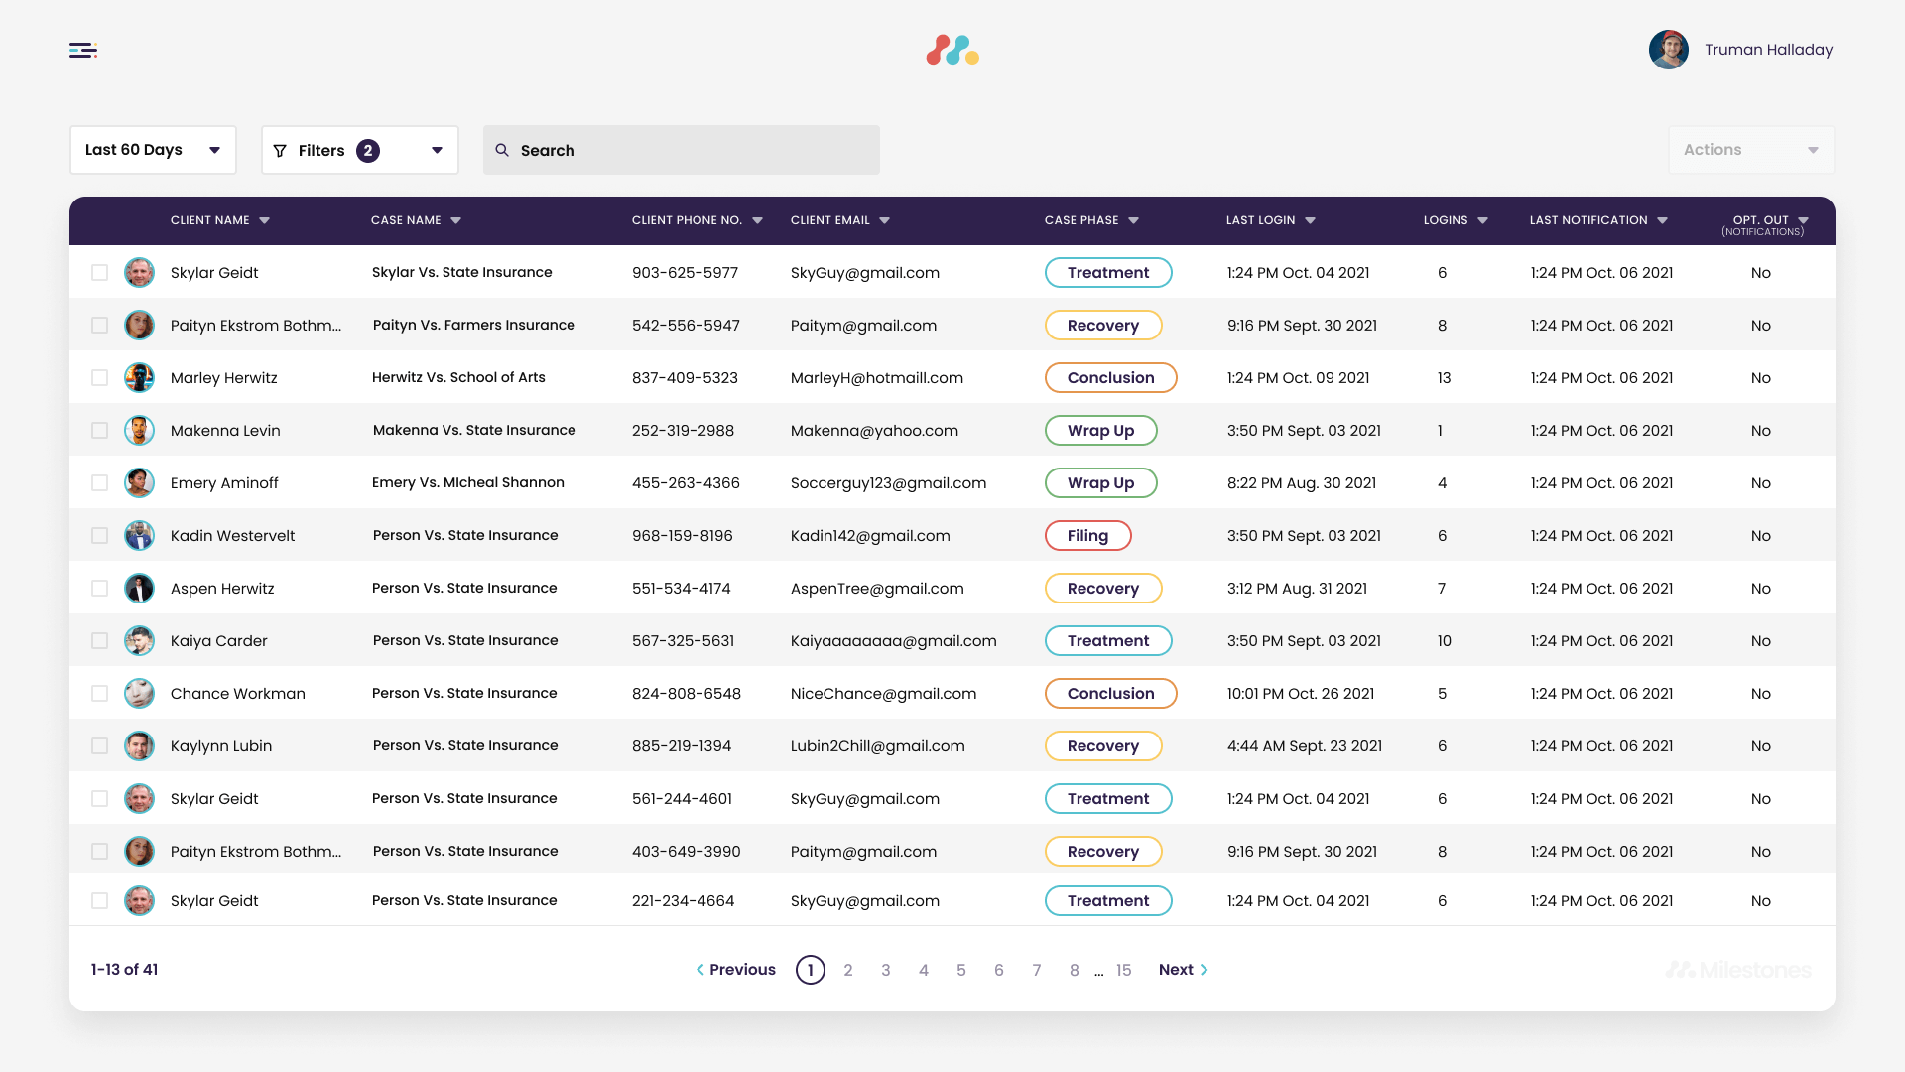
Task: Click the Conclusion badge for Marley Herwitz
Action: (x=1110, y=378)
